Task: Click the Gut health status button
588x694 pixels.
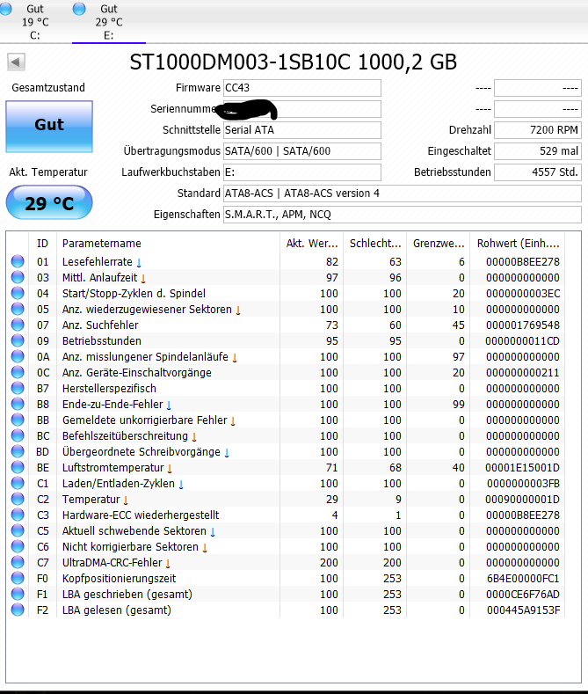Action: [49, 127]
